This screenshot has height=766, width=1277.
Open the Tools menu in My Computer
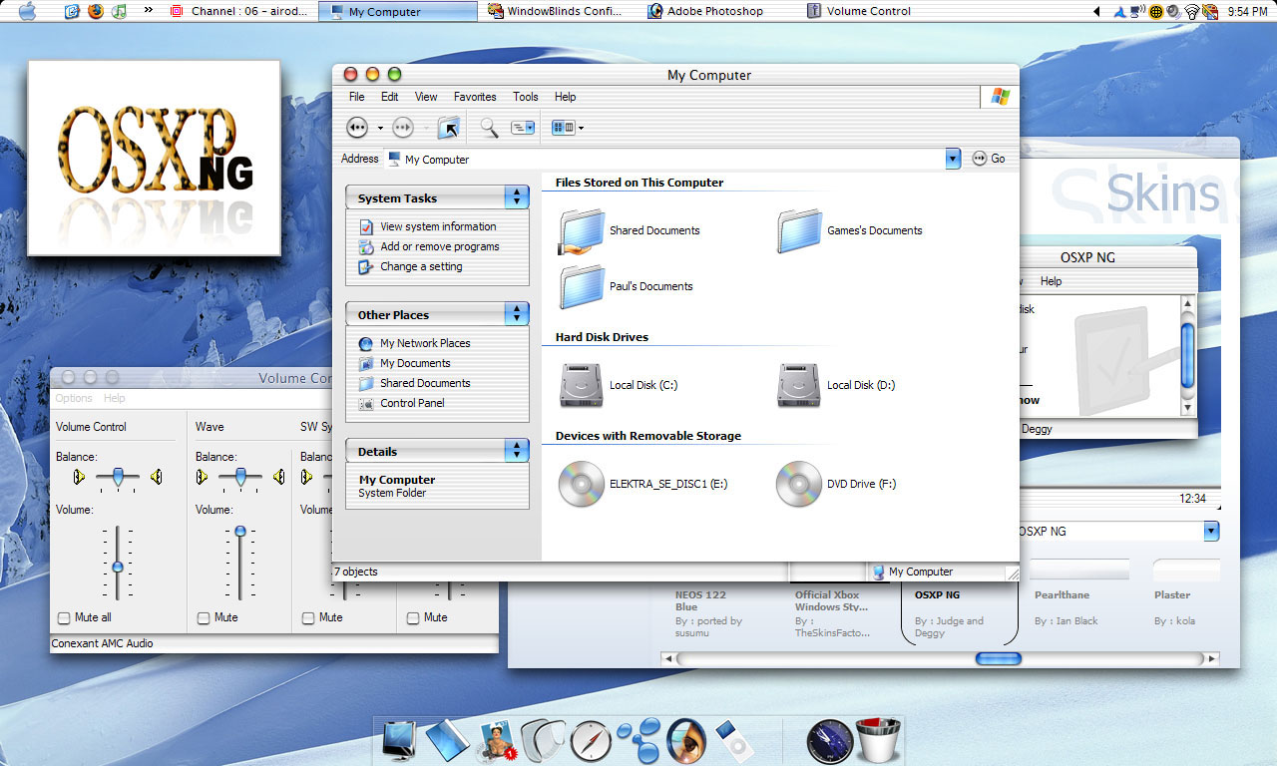coord(526,97)
